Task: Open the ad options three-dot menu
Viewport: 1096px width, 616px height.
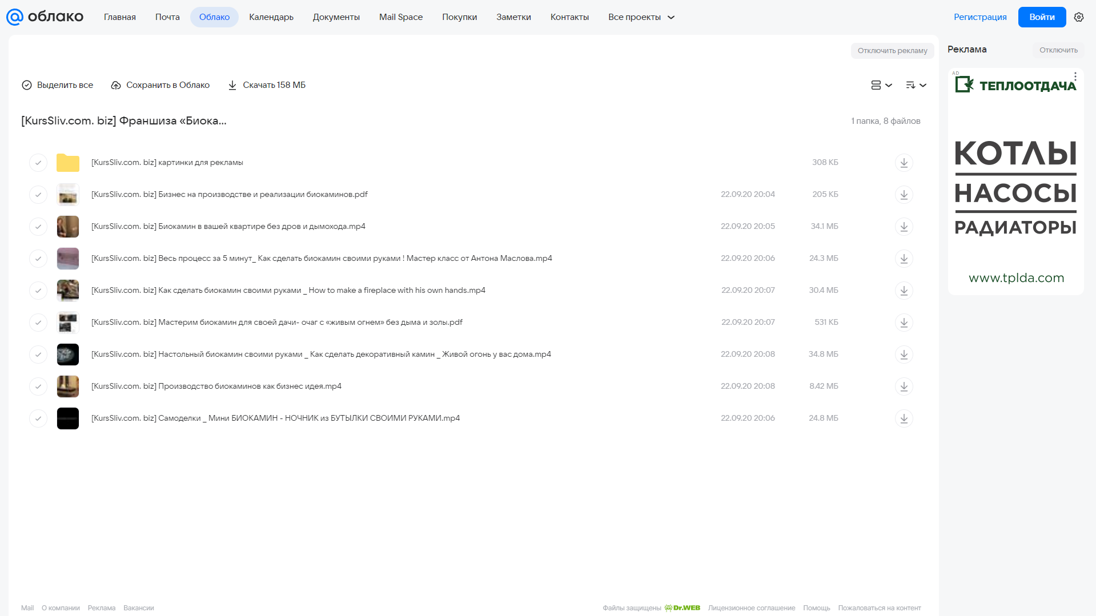Action: [x=1075, y=77]
